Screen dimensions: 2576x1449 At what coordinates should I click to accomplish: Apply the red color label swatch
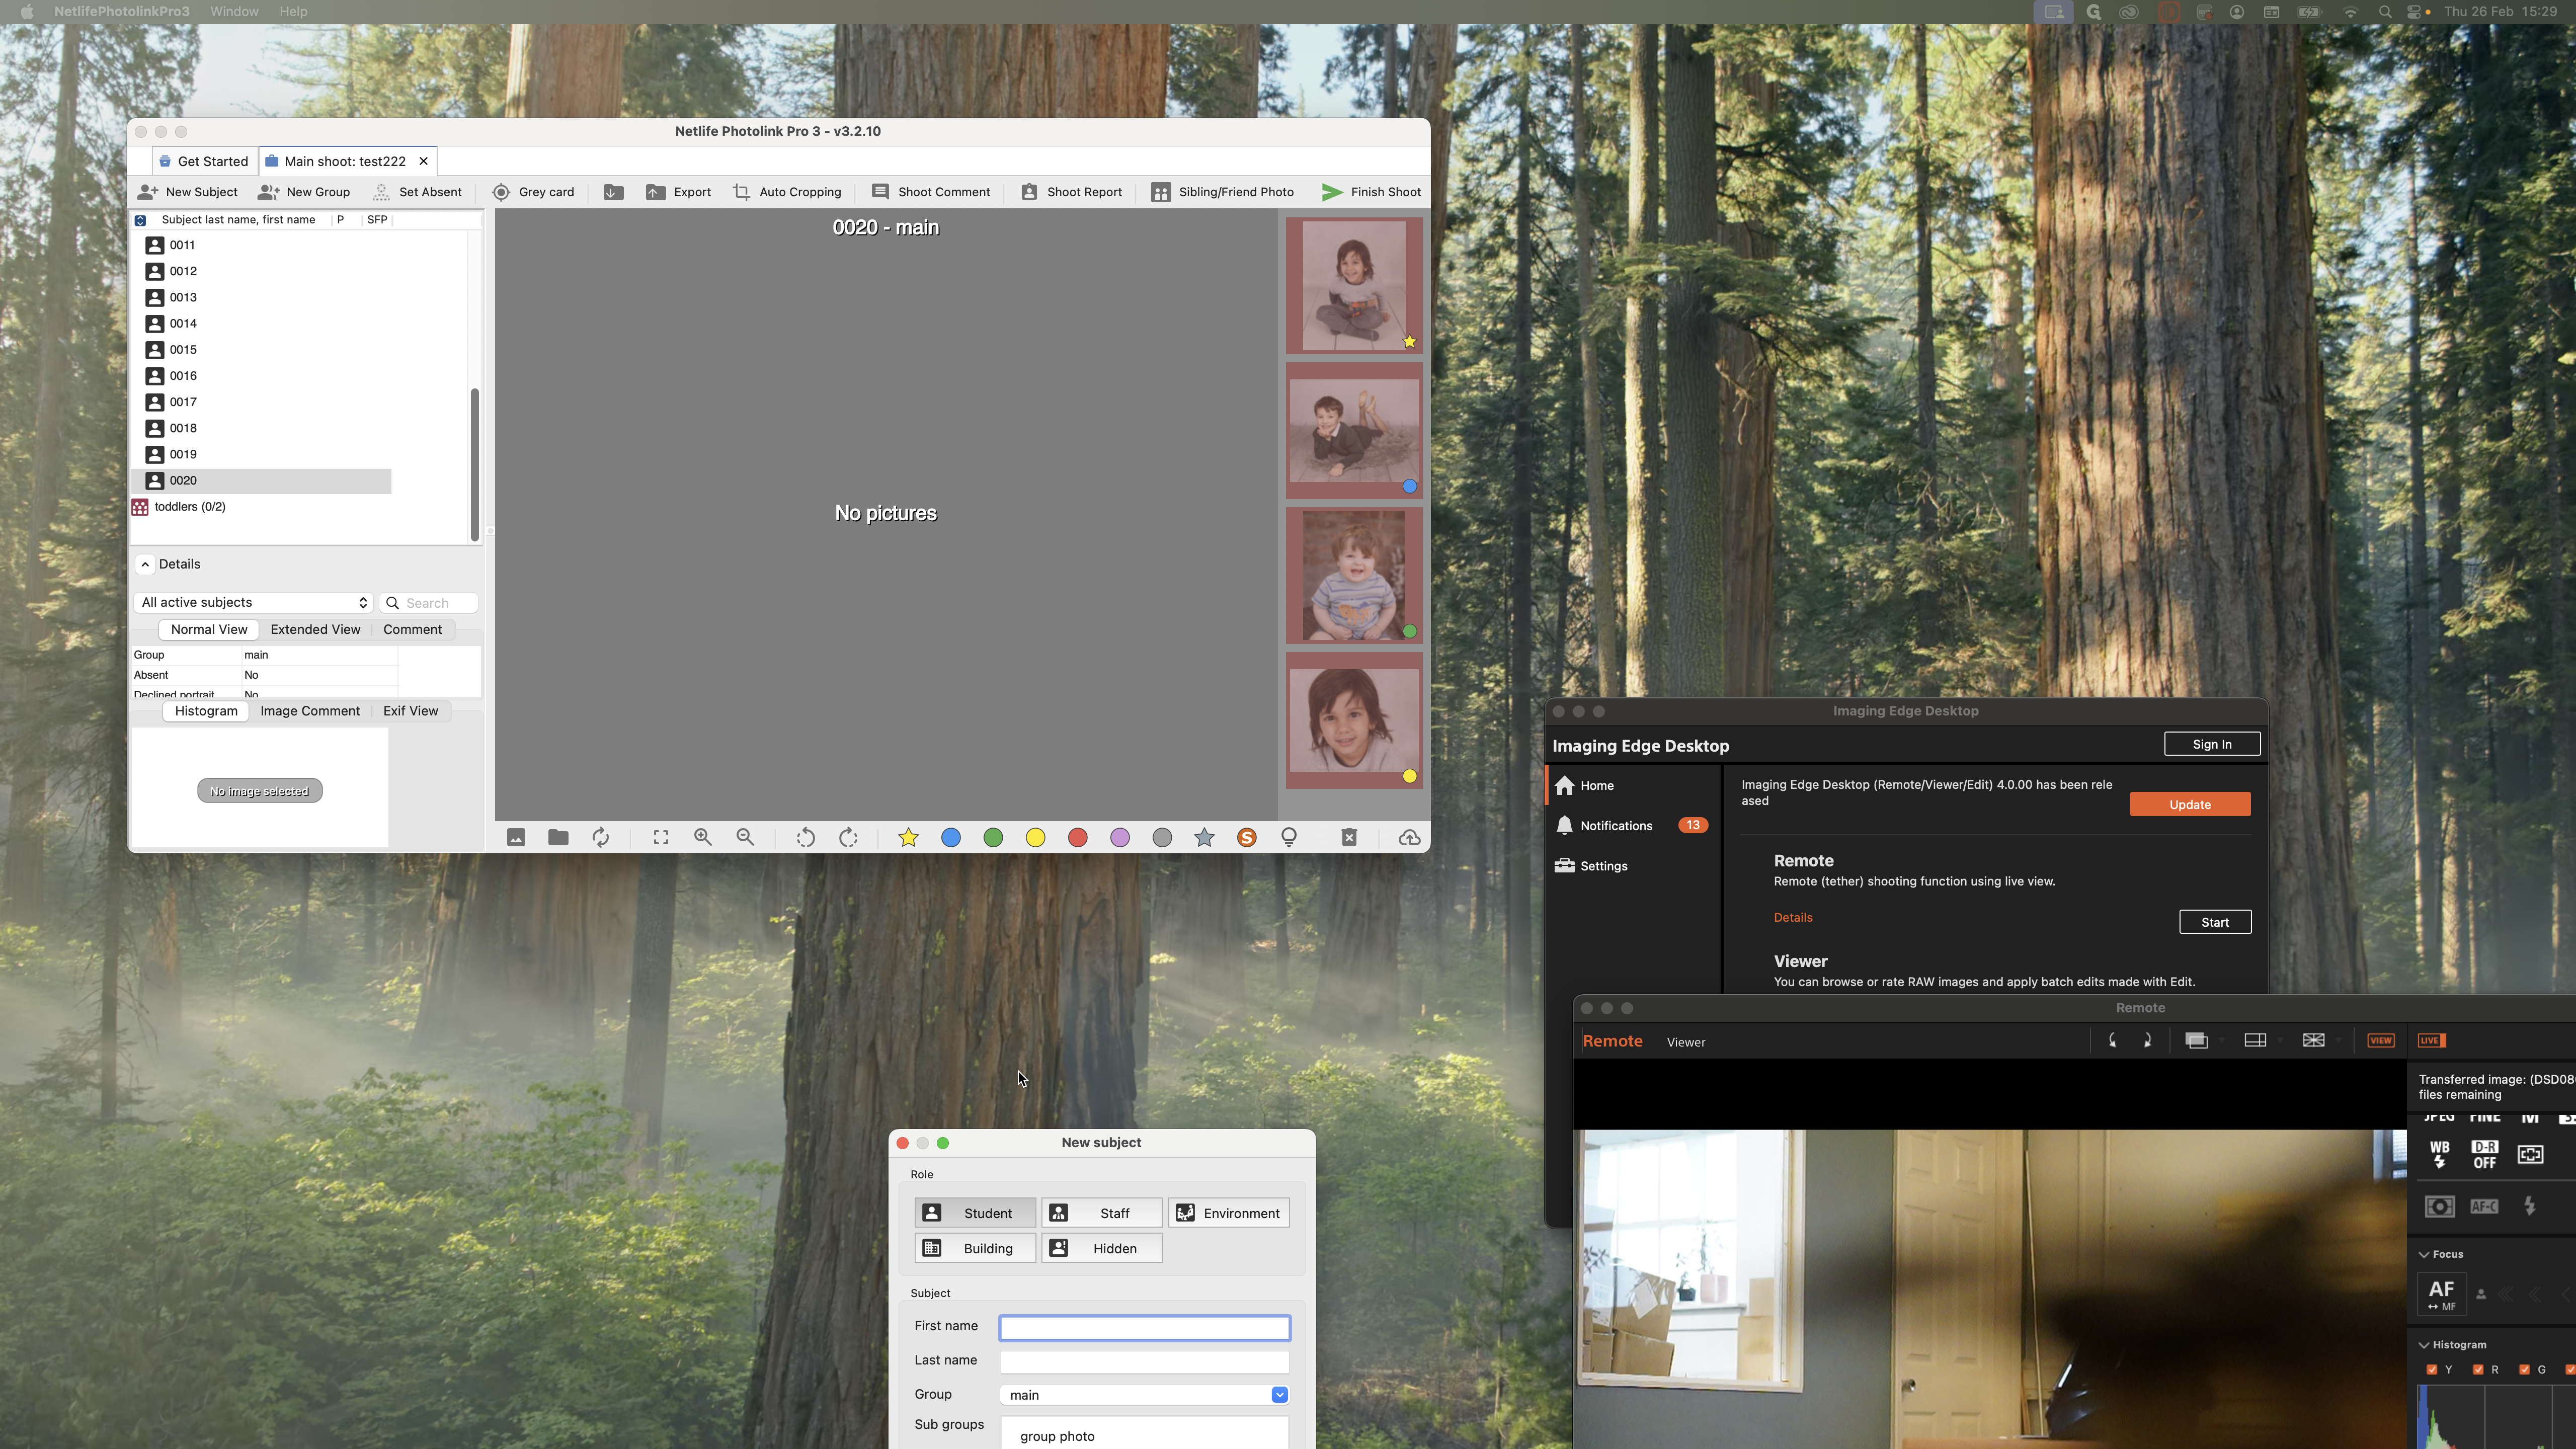click(x=1077, y=838)
